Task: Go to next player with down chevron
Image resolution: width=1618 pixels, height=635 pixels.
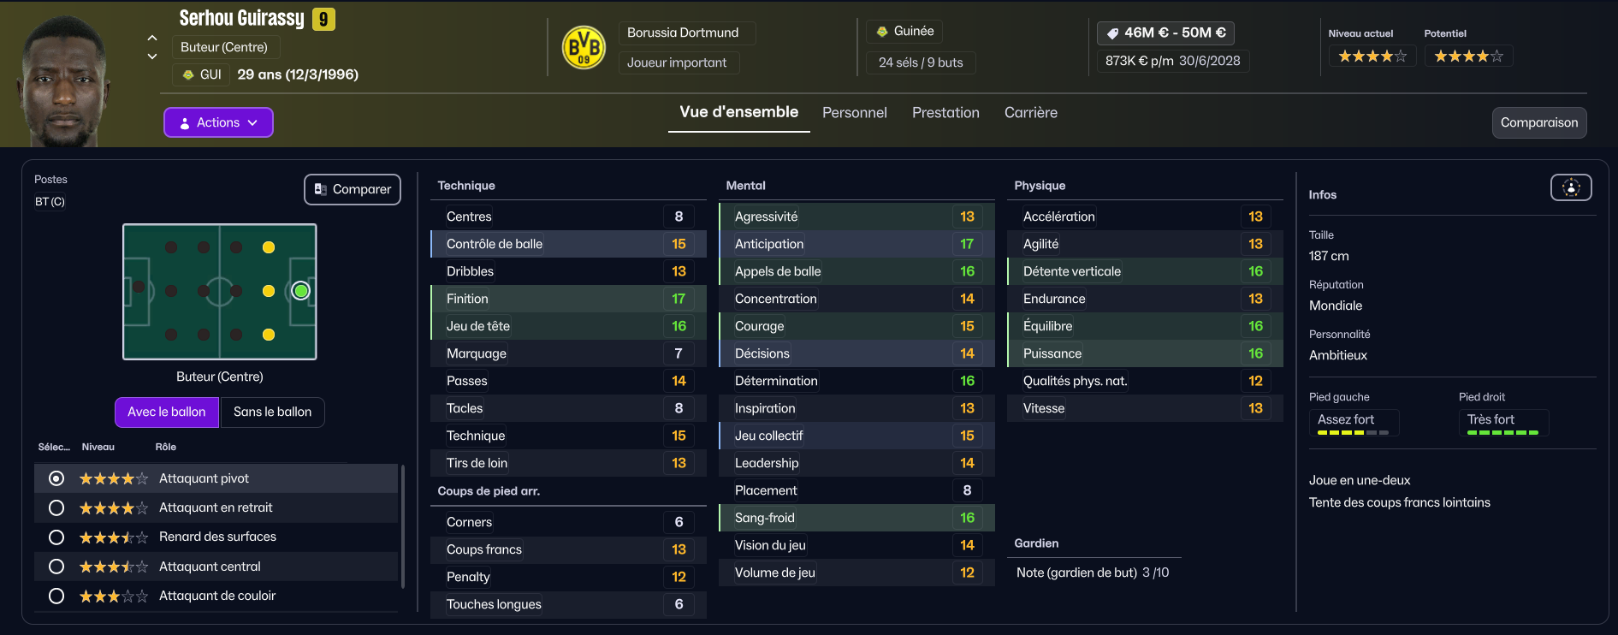Action: [x=152, y=56]
